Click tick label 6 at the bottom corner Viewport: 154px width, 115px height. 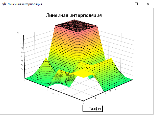click(x=84, y=103)
